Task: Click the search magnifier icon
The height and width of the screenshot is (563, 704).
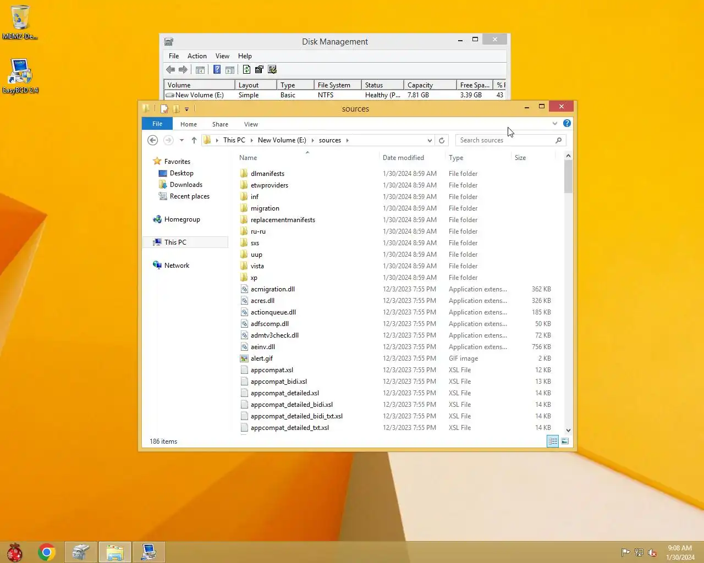Action: pos(559,140)
